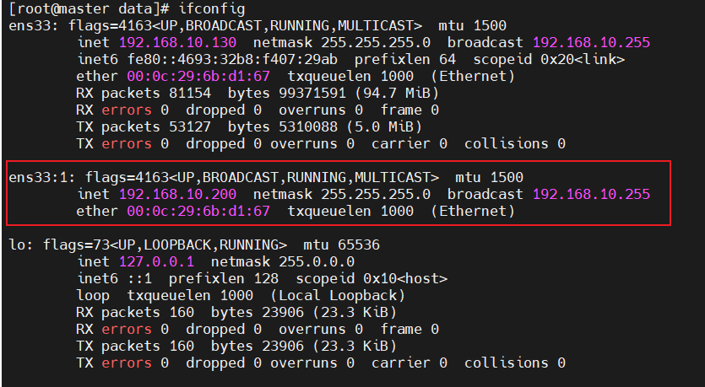Click the inet6 ::1 address
This screenshot has height=387, width=705.
(x=114, y=279)
